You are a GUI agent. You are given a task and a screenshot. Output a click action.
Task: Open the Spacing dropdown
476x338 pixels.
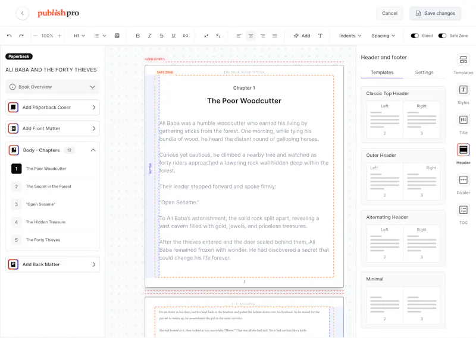pos(383,36)
